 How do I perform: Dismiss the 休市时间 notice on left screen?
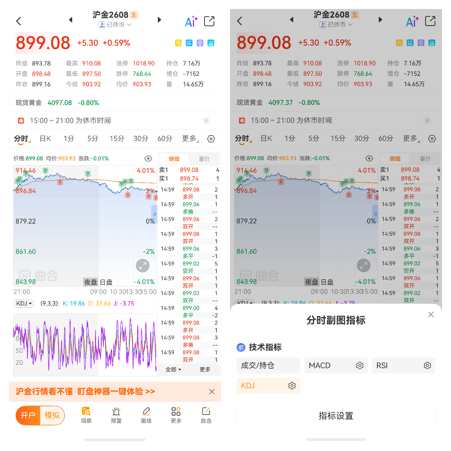(206, 121)
